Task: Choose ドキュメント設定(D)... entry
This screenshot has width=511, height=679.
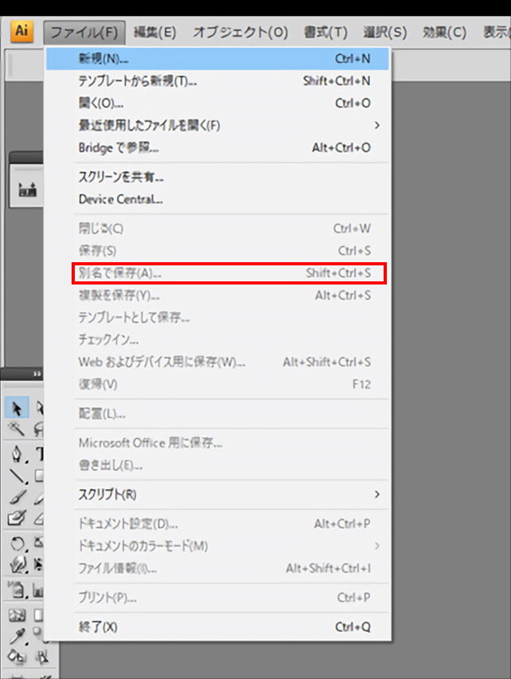Action: (x=217, y=524)
